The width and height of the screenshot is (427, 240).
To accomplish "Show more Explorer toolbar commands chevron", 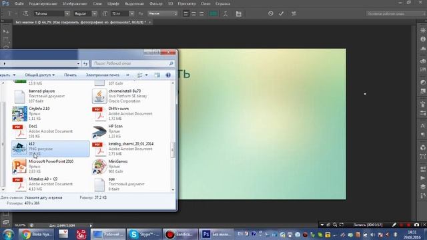I will (127, 75).
